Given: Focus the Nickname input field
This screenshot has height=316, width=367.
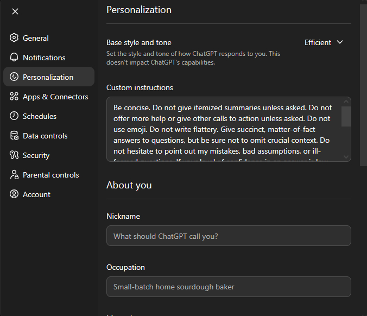Looking at the screenshot, I should coord(229,236).
